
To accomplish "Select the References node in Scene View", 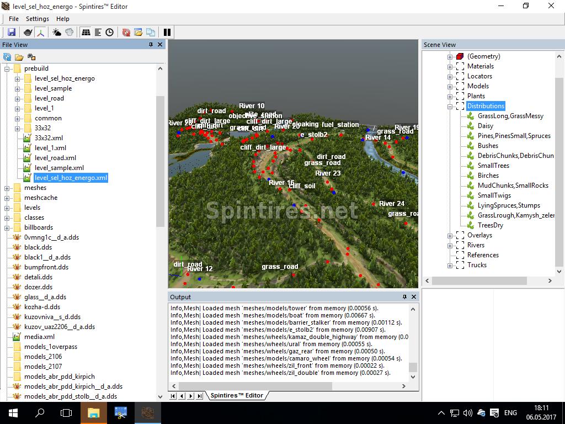I will (483, 255).
